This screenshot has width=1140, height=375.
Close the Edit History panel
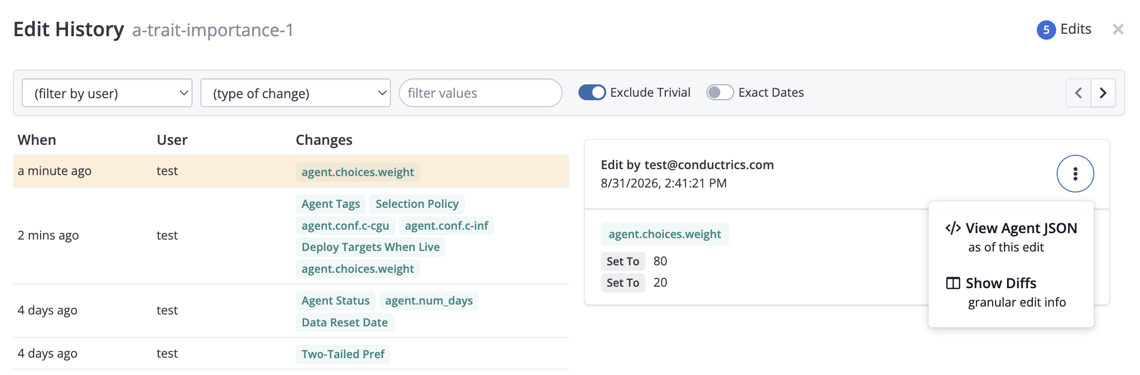click(1118, 29)
